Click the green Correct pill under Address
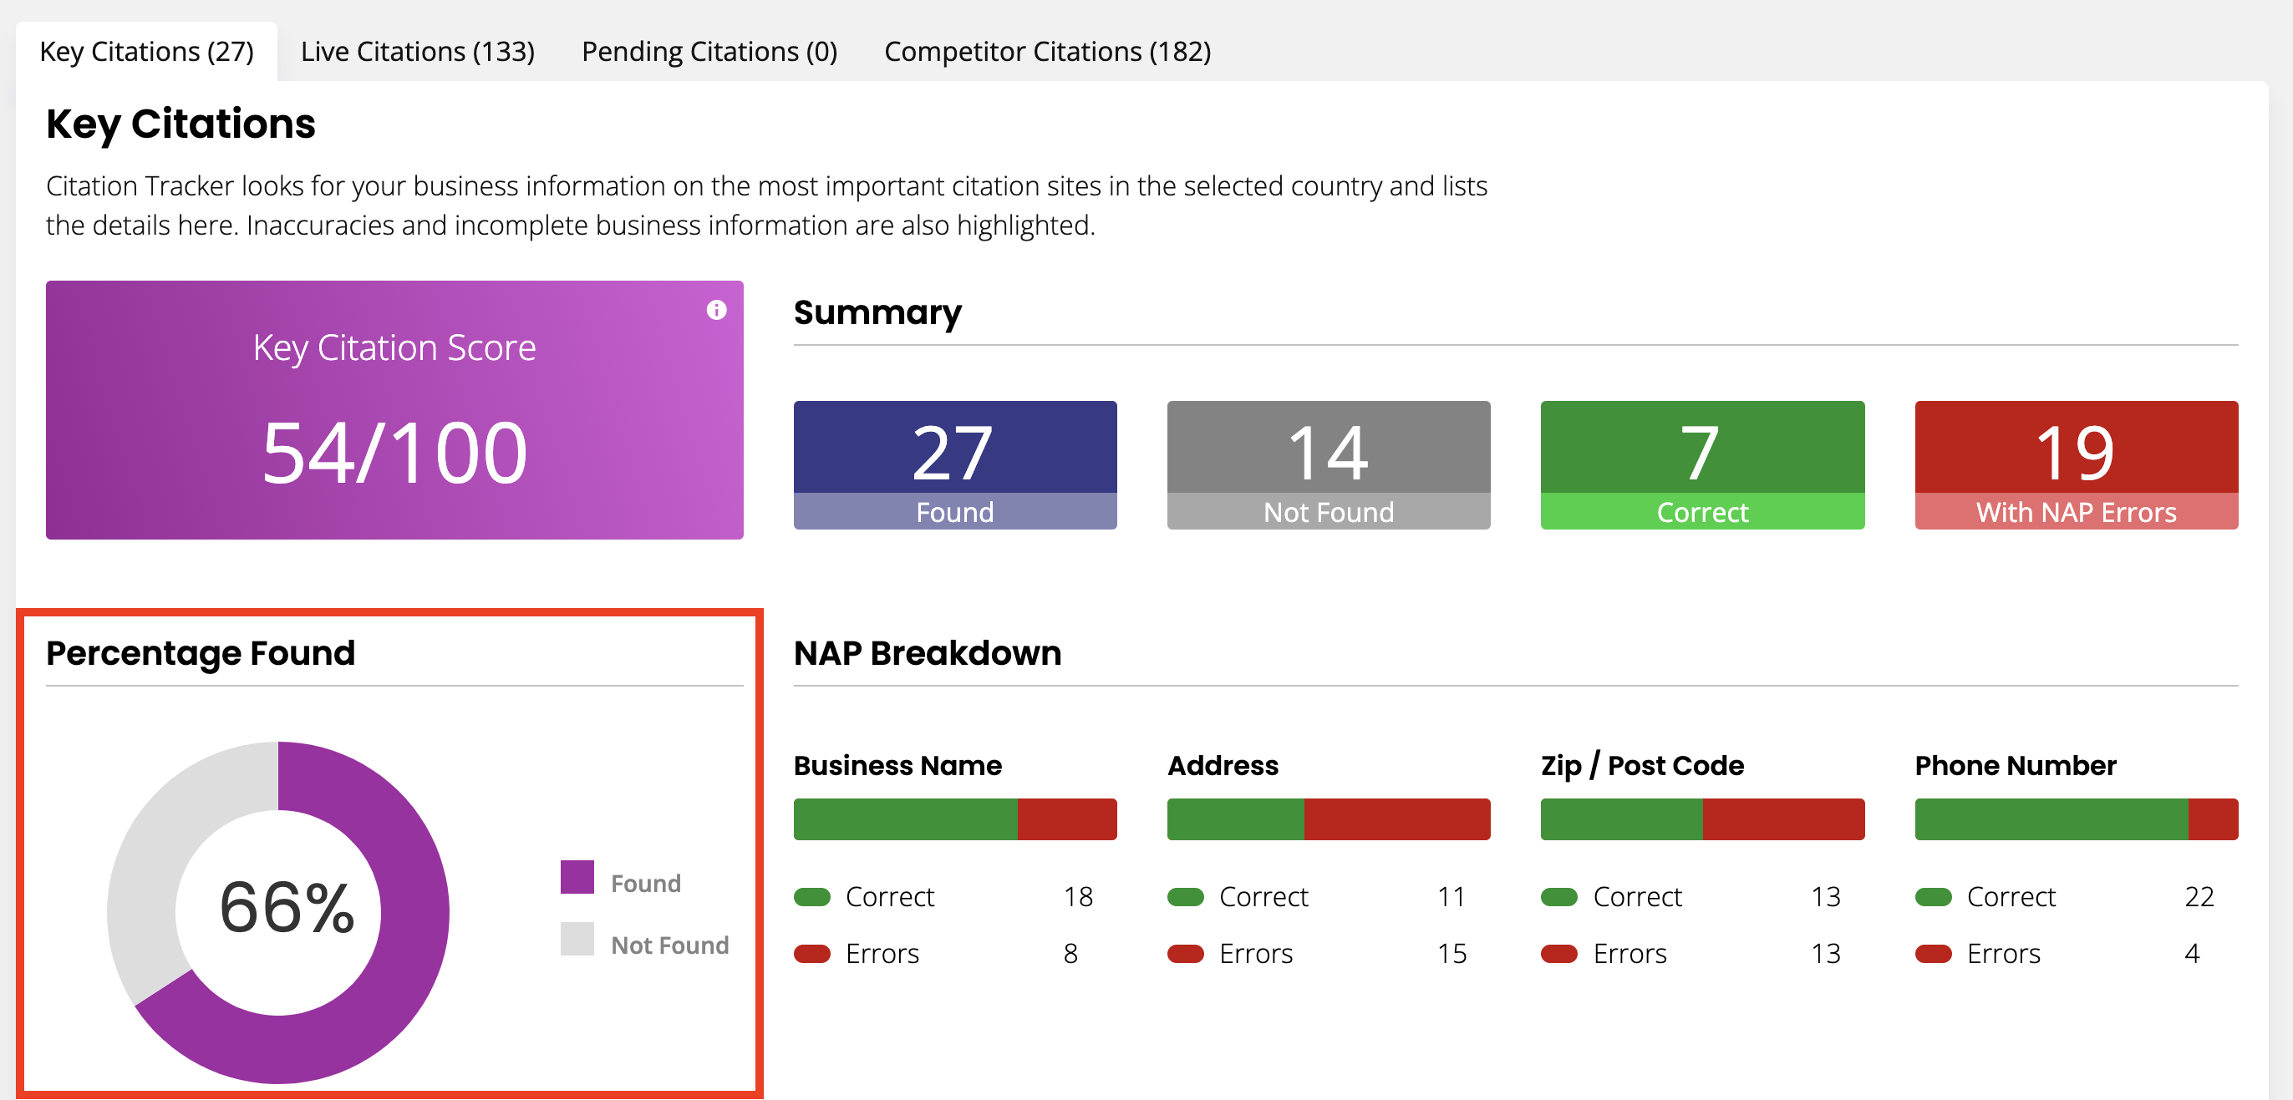This screenshot has height=1100, width=2293. [1186, 896]
